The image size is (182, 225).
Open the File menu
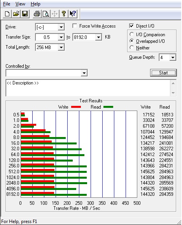click(x=7, y=4)
